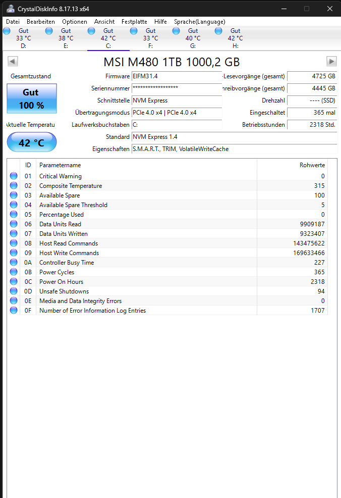
Task: Click status icon for Available Spare Threshold
Action: tap(14, 205)
